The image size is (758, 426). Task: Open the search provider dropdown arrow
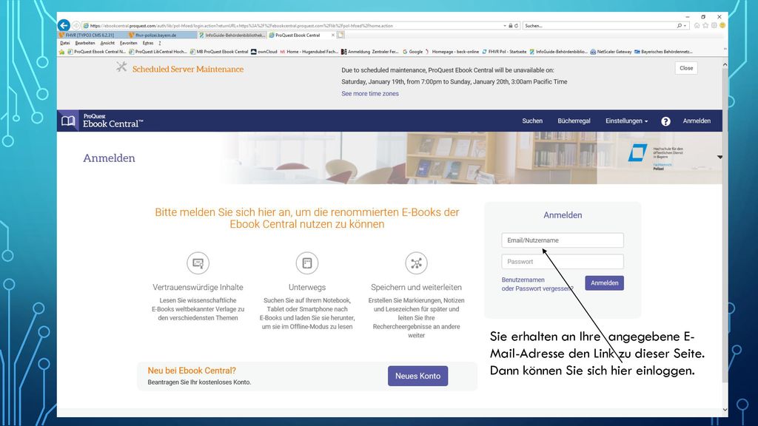(x=685, y=26)
